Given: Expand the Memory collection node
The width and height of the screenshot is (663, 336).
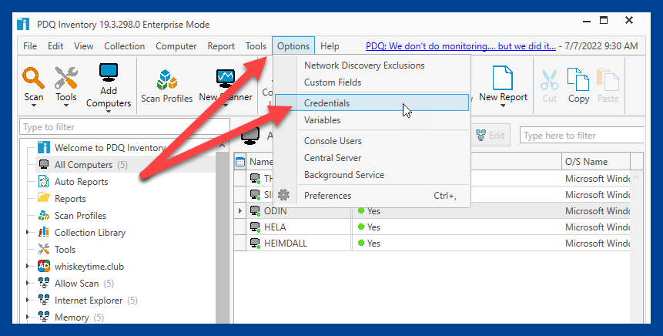Looking at the screenshot, I should tap(28, 317).
